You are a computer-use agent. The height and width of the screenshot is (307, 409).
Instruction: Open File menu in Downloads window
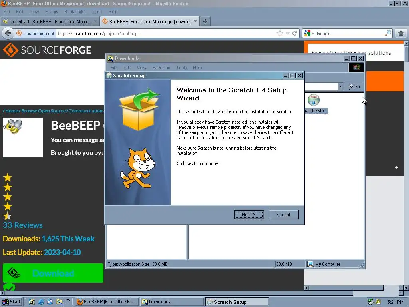pyautogui.click(x=114, y=67)
